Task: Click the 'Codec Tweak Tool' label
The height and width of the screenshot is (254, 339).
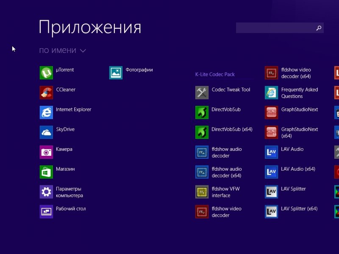Action: (x=231, y=90)
